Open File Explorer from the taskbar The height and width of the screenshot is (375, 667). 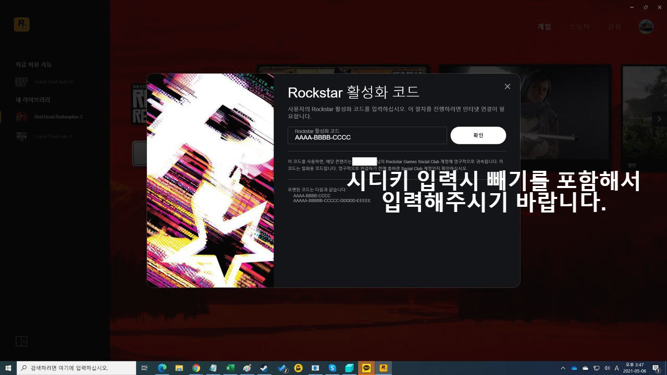(x=179, y=368)
